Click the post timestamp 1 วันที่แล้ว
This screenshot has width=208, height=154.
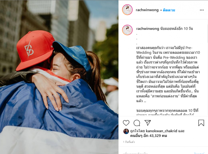tap(129, 142)
